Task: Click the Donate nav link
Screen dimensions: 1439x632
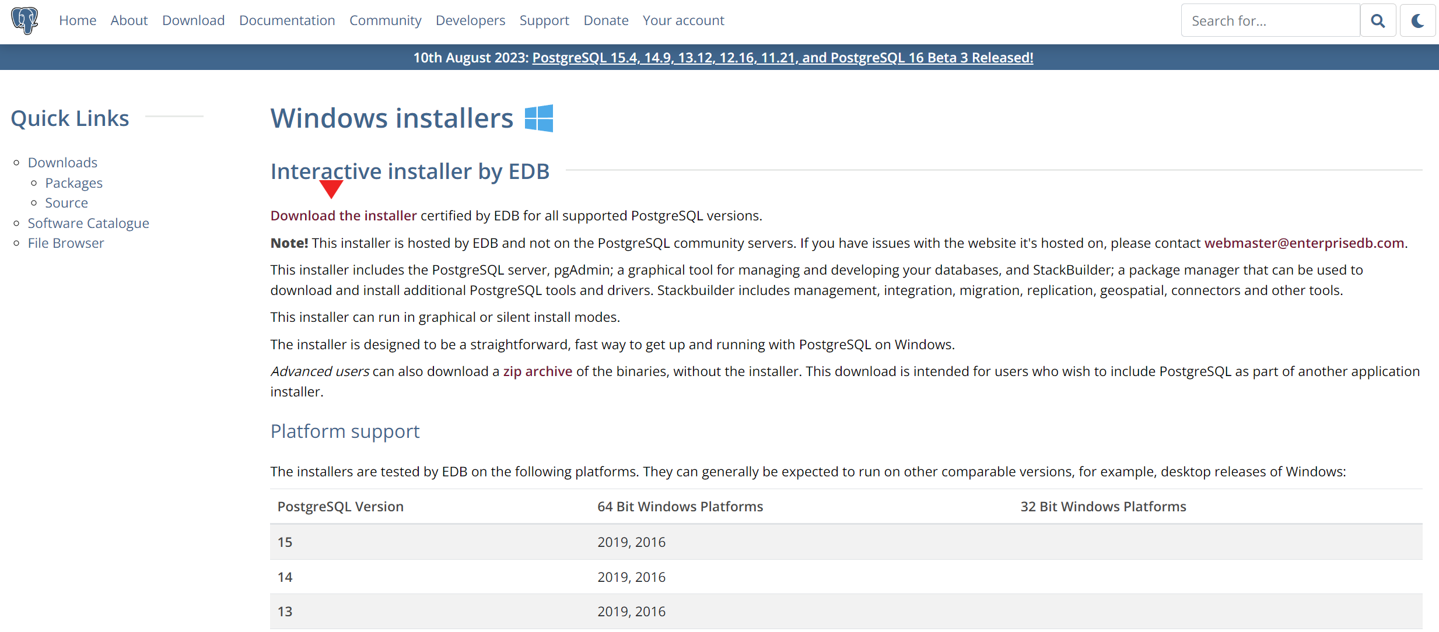Action: tap(605, 20)
